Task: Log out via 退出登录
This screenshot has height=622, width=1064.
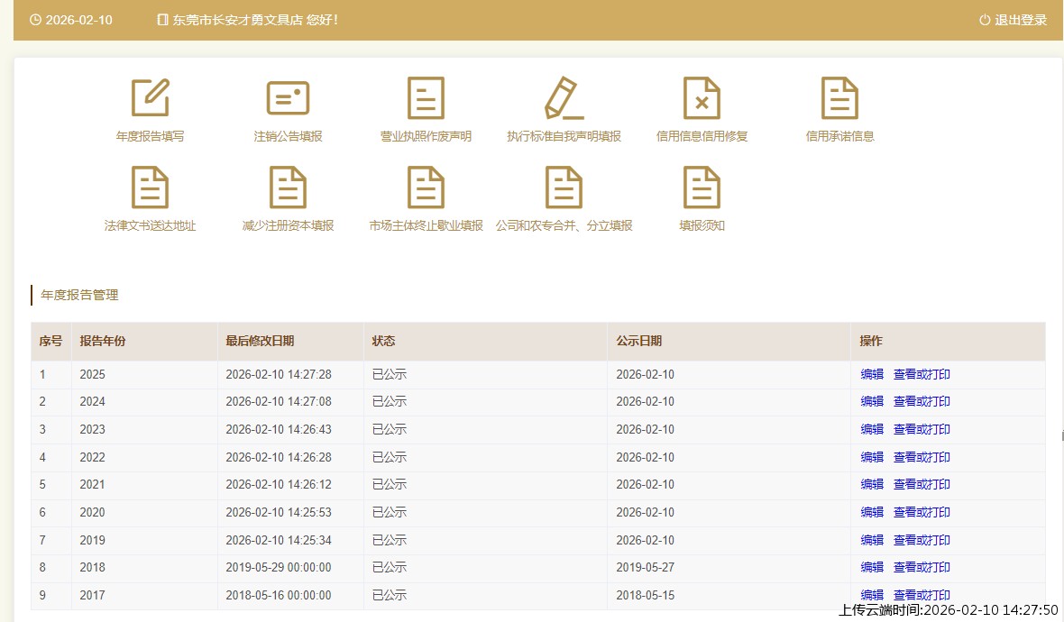Action: coord(1013,20)
